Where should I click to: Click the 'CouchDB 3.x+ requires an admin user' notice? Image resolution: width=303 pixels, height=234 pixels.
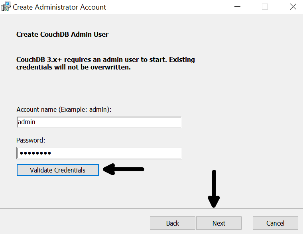pyautogui.click(x=106, y=63)
